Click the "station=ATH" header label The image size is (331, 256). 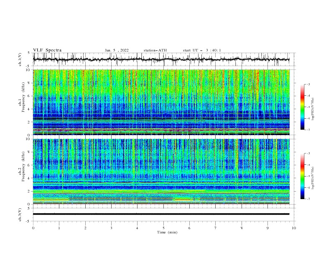point(155,50)
